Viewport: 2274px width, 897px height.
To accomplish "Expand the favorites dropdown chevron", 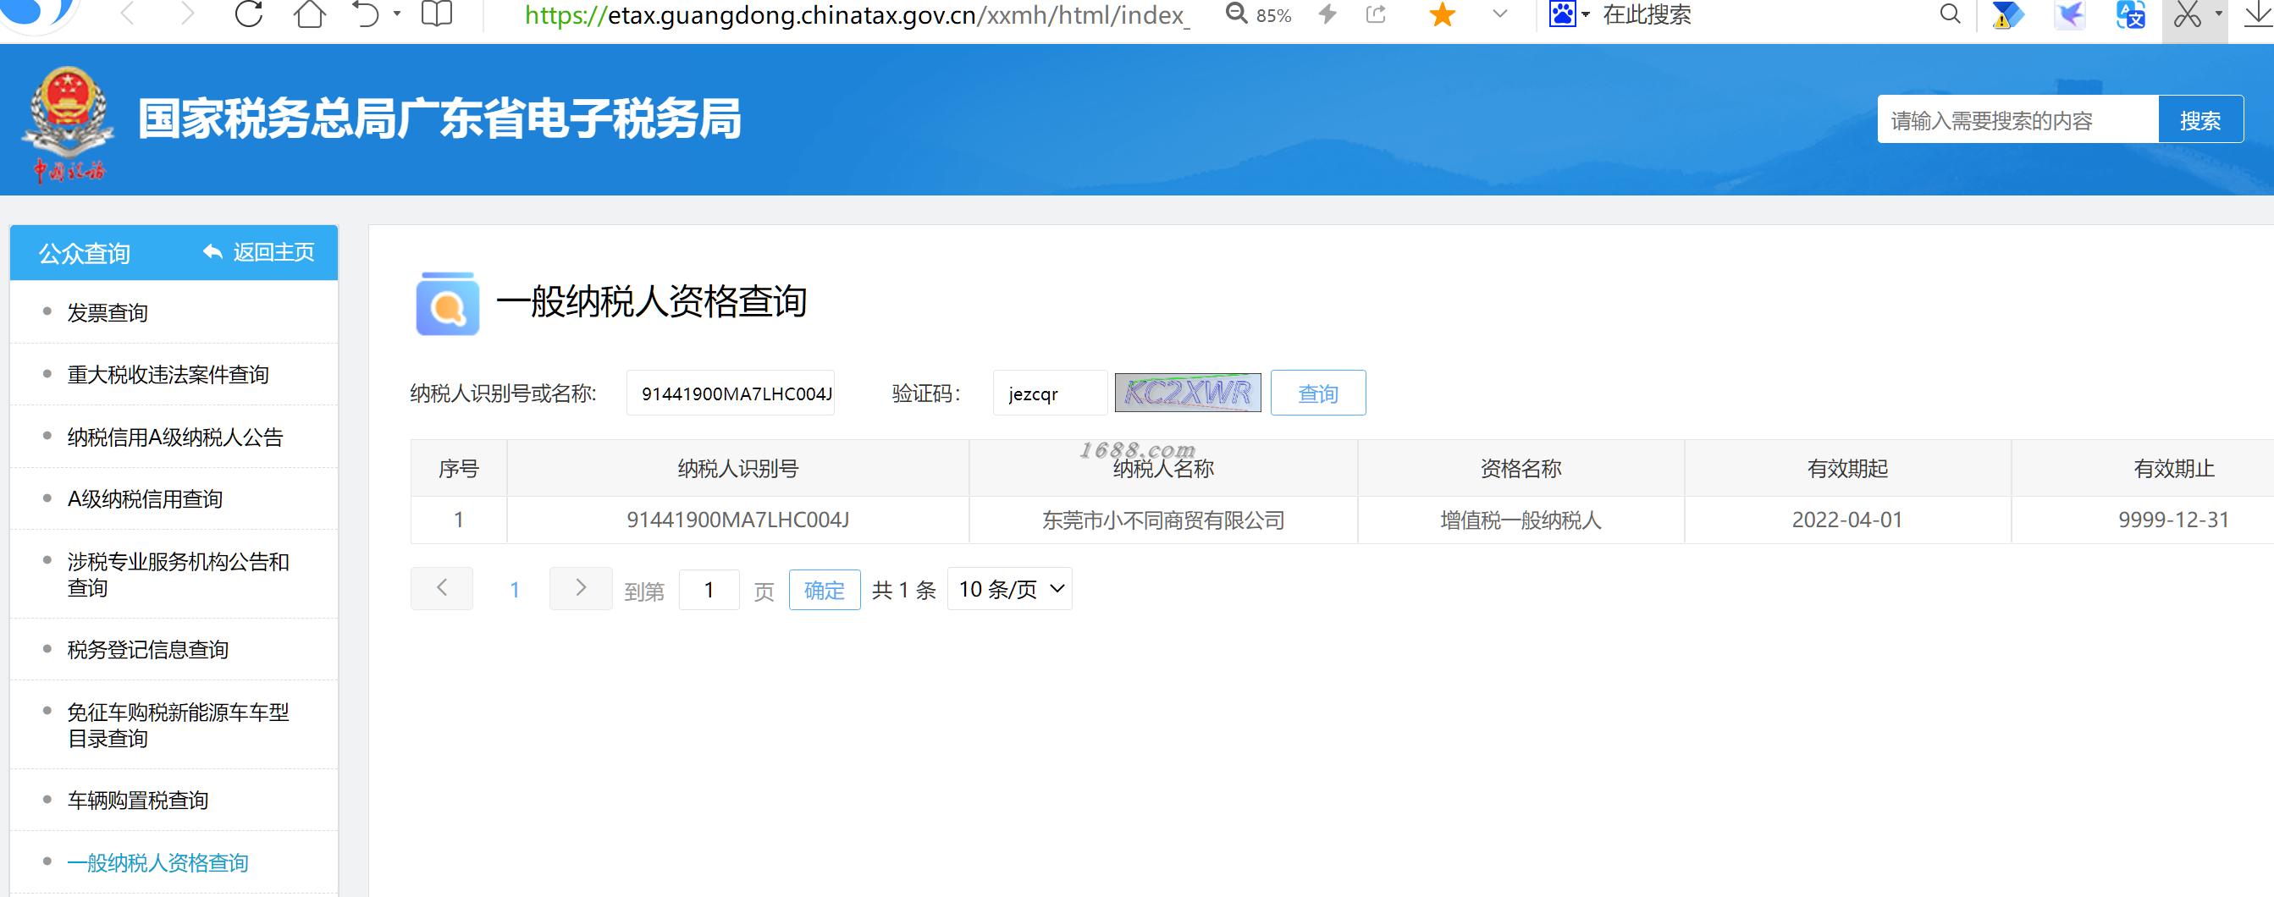I will pos(1500,14).
